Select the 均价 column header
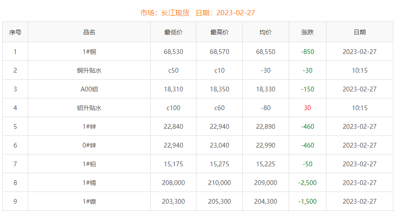396x212 pixels. [265, 32]
